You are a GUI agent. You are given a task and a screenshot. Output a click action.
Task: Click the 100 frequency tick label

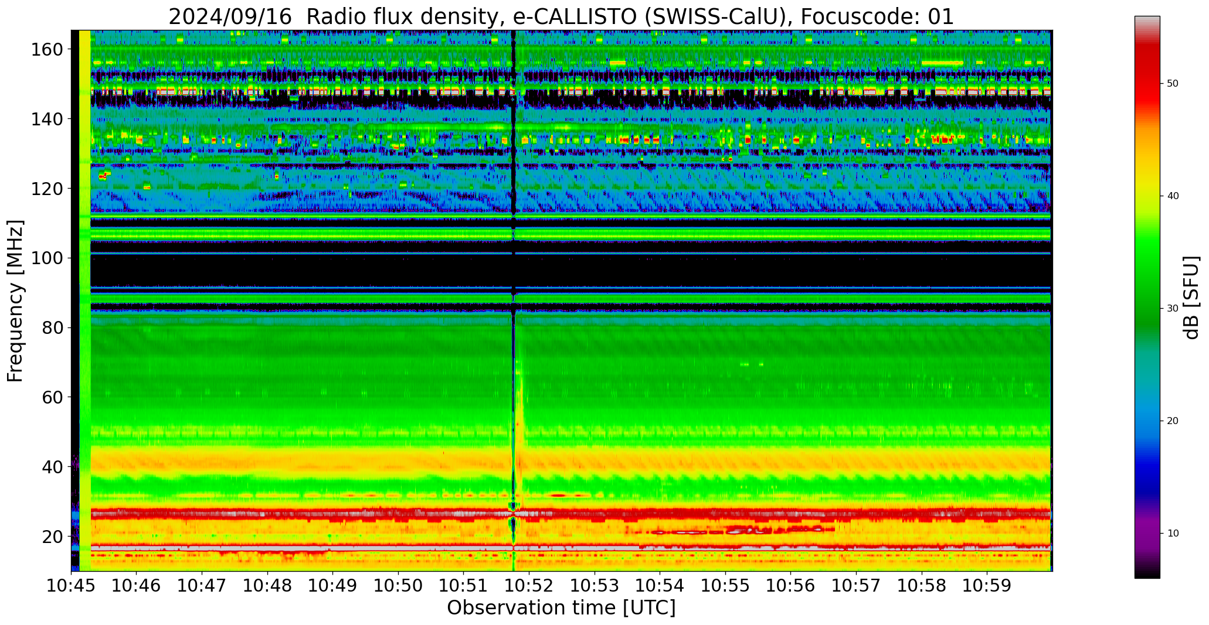[46, 258]
